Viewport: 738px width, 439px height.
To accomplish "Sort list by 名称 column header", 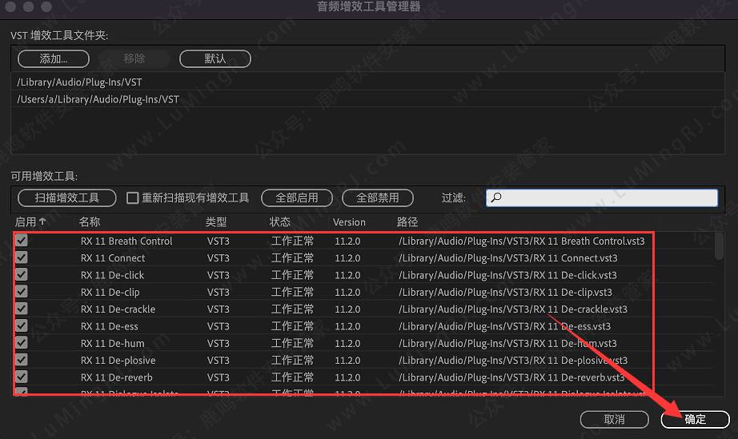I will pos(90,221).
